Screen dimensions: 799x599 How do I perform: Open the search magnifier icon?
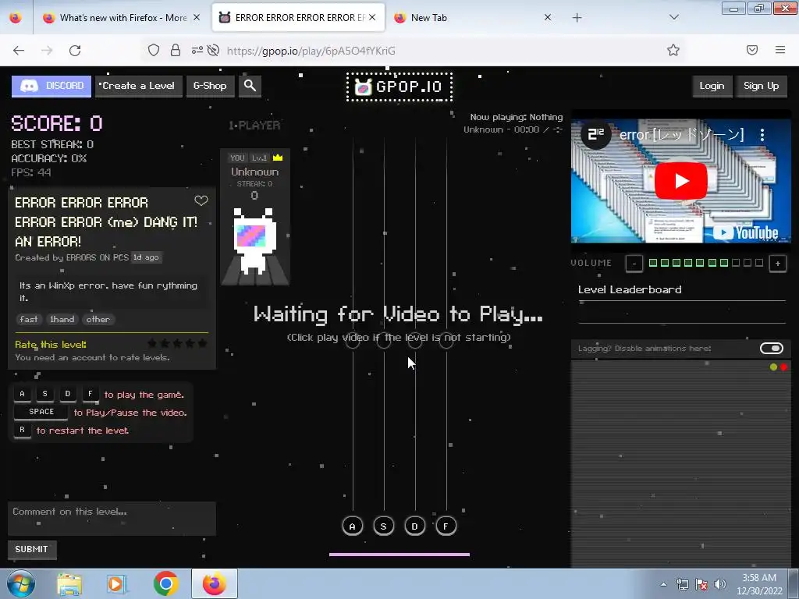[250, 86]
